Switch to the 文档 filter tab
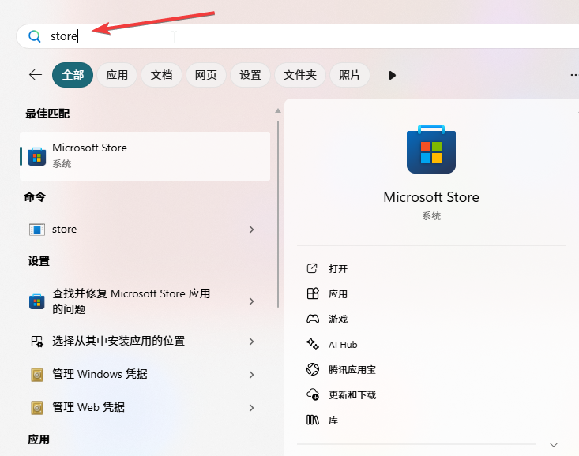The height and width of the screenshot is (456, 579). [161, 75]
